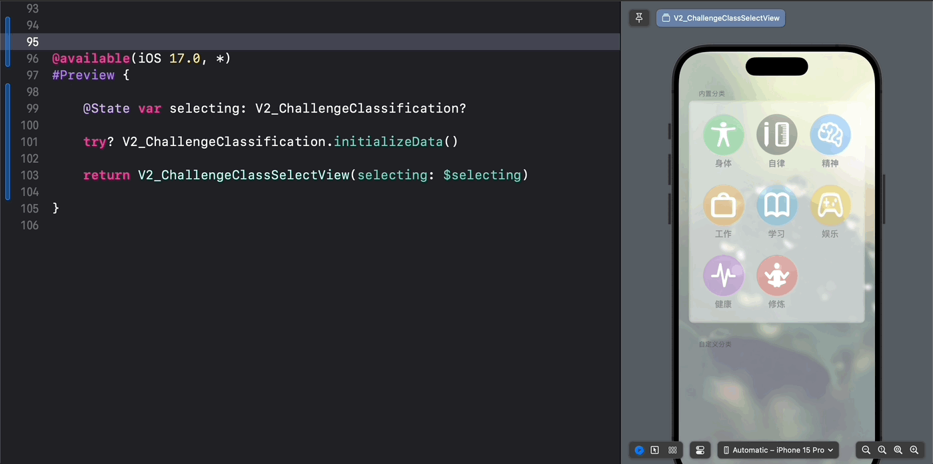Click the 精神 label text

pyautogui.click(x=830, y=163)
